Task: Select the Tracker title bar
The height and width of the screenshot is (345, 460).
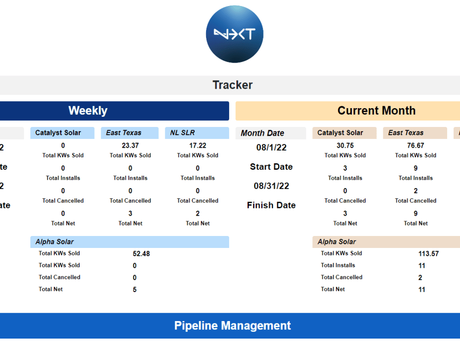Action: [230, 85]
